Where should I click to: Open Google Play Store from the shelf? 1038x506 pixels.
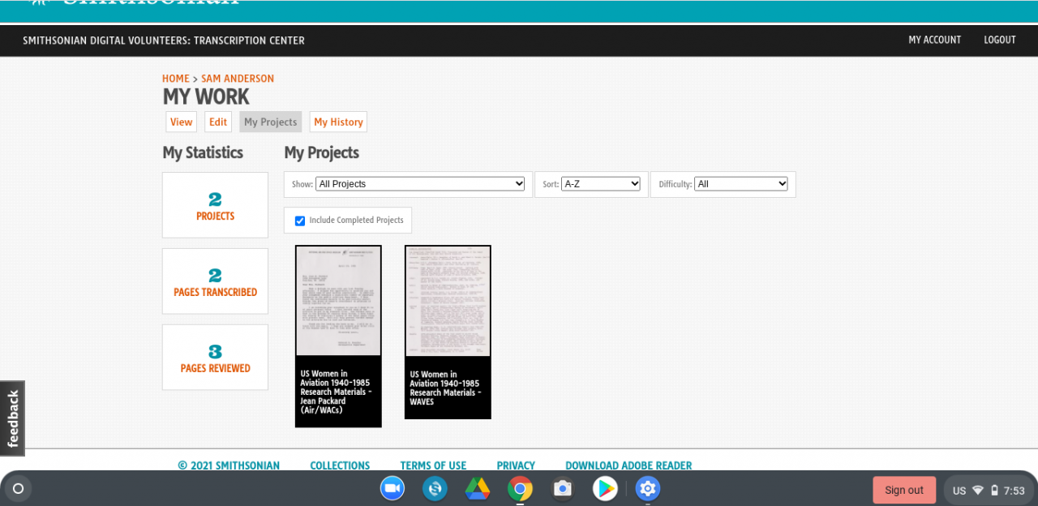click(x=605, y=488)
